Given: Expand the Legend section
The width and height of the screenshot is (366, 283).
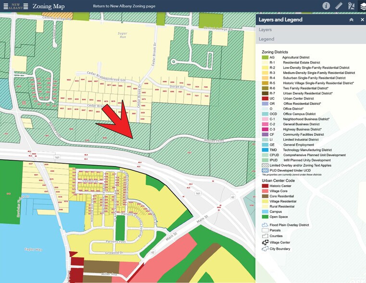Looking at the screenshot, I should [266, 39].
